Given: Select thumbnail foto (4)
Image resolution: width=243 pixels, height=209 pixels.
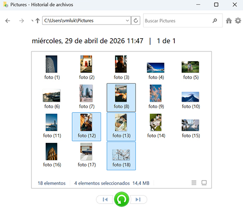Looking at the screenshot, I should pos(156,68).
